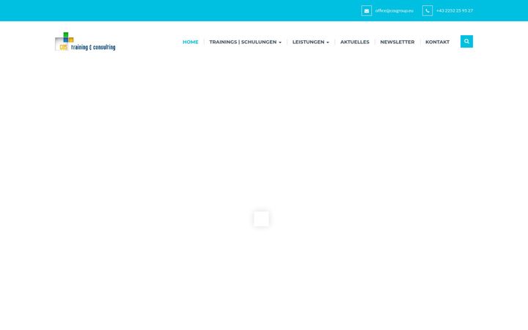Open the AKTUELLES page
Screen dimensions: 528x330
355,42
